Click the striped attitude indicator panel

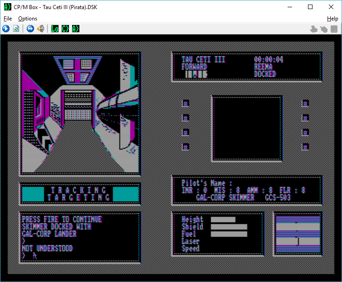pos(298,234)
